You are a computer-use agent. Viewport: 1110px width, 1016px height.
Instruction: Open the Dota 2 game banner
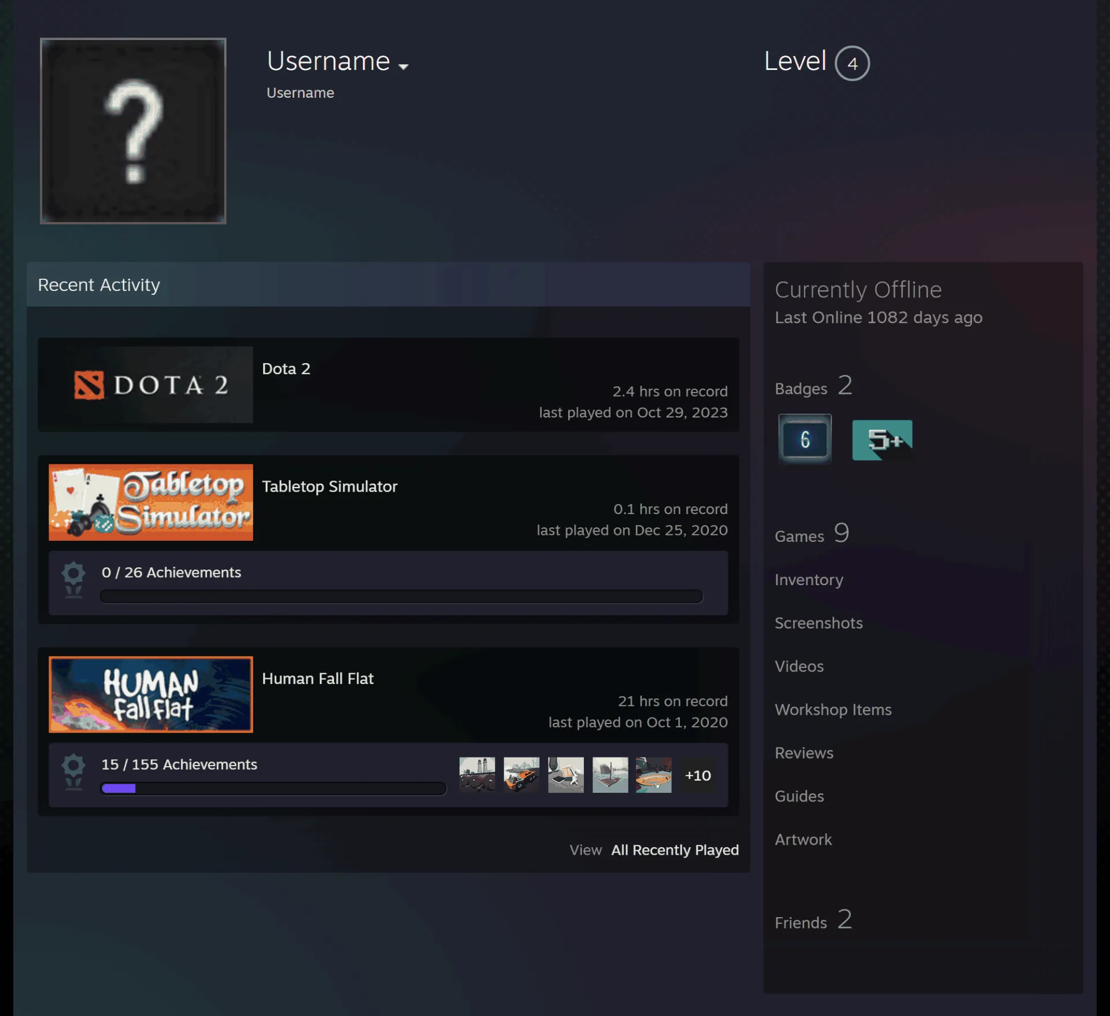point(151,385)
